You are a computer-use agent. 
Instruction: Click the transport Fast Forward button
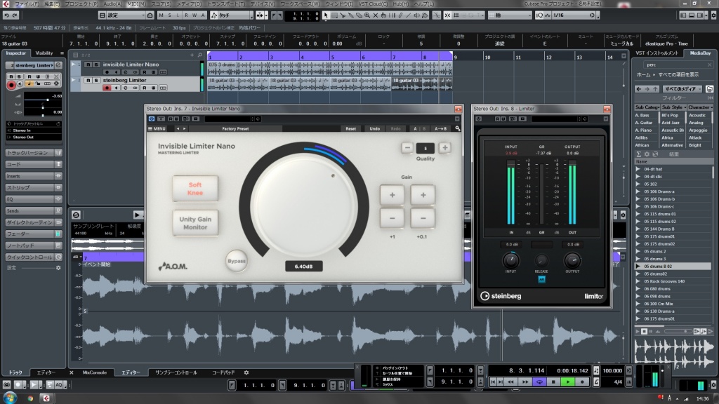(x=525, y=382)
